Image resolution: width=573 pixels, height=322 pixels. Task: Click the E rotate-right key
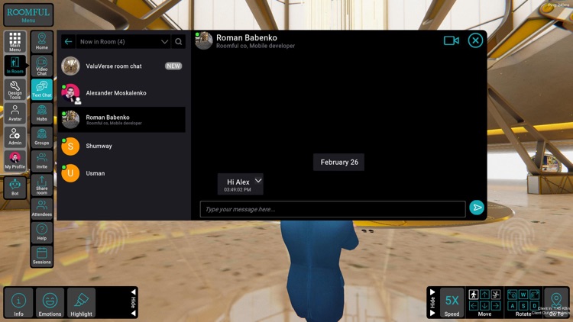[534, 295]
